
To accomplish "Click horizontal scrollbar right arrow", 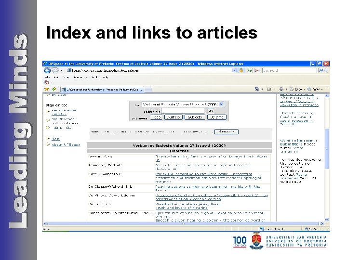I will pyautogui.click(x=322, y=223).
